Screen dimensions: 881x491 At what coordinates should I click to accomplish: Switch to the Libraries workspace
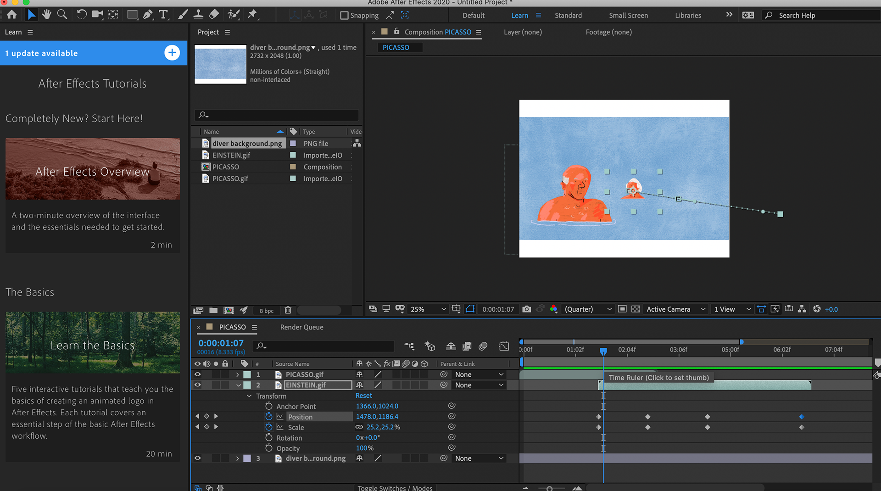[x=688, y=15]
